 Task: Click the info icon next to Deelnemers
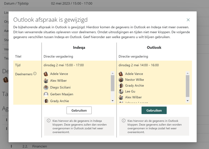pos(35,73)
